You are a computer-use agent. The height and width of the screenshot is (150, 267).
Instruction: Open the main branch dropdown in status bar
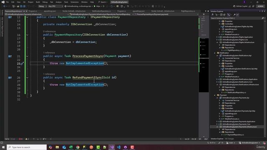click(231, 143)
